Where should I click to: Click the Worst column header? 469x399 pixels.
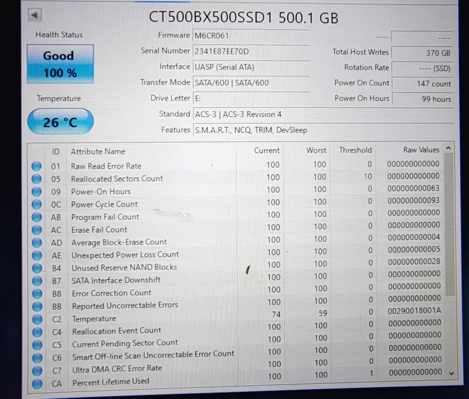coord(316,150)
